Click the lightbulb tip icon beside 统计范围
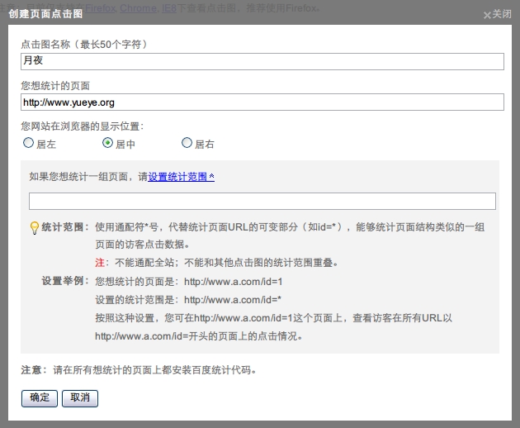520x428 pixels. coord(35,228)
